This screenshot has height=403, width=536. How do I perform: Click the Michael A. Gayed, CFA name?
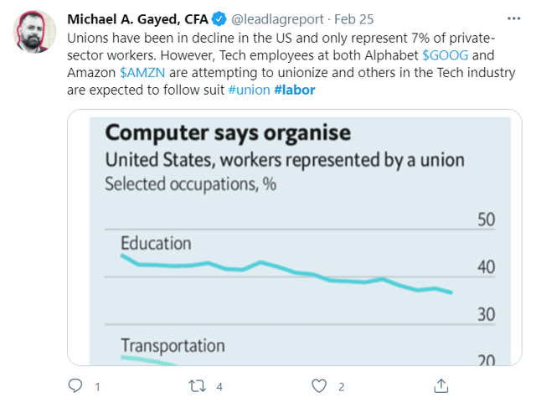137,19
